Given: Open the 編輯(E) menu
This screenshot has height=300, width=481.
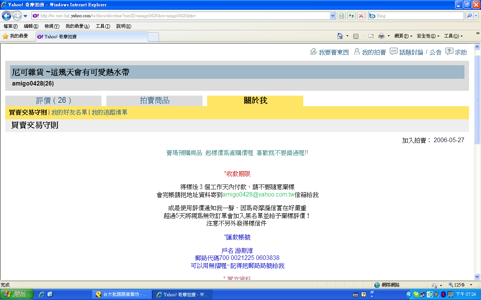Looking at the screenshot, I should 31,26.
